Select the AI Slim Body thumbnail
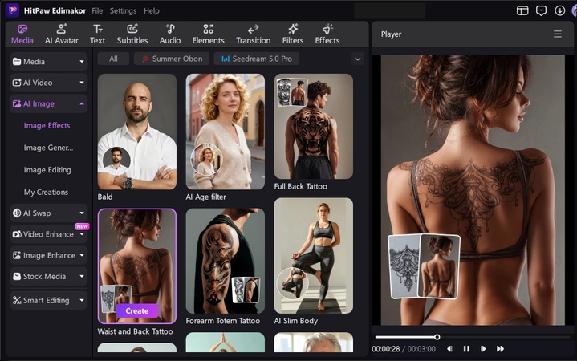 [x=314, y=256]
